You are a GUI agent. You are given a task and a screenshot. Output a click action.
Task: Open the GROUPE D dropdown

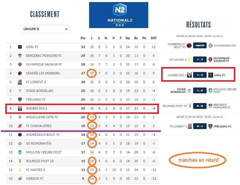pos(45,29)
